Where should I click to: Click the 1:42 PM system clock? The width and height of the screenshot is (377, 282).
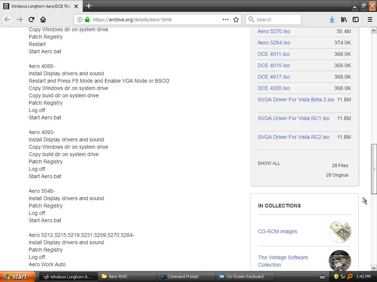[x=363, y=276]
